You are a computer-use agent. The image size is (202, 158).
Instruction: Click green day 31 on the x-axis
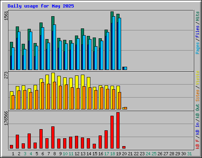(x=189, y=154)
